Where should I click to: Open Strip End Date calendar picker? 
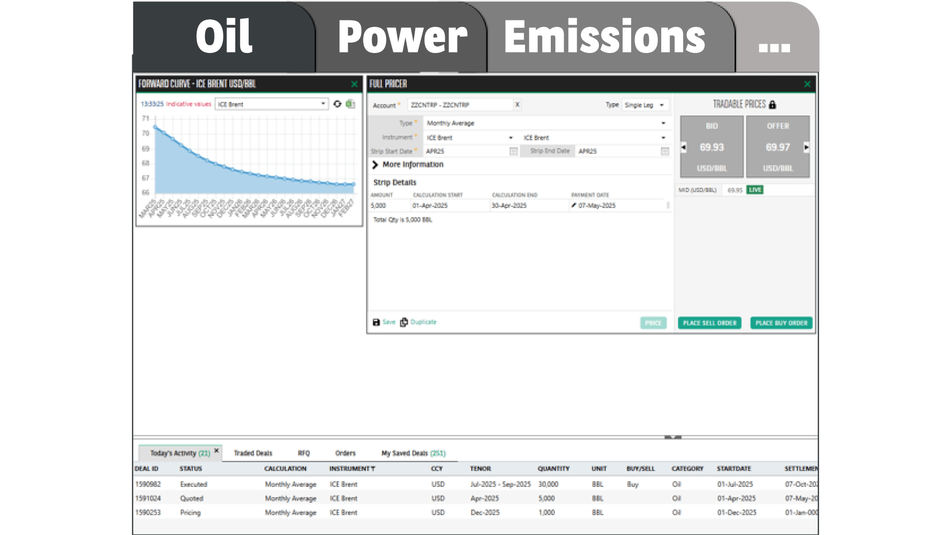point(665,152)
